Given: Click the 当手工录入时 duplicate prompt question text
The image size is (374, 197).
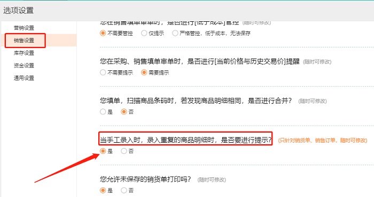Looking at the screenshot, I should click(185, 140).
